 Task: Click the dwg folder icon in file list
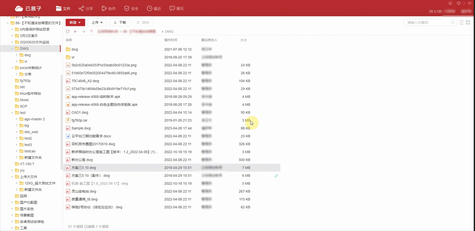[x=68, y=49]
